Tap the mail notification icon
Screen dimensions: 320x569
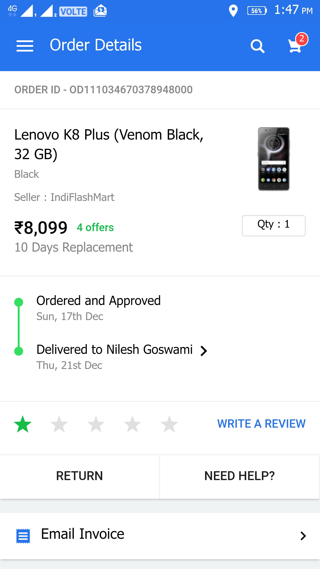pyautogui.click(x=100, y=11)
